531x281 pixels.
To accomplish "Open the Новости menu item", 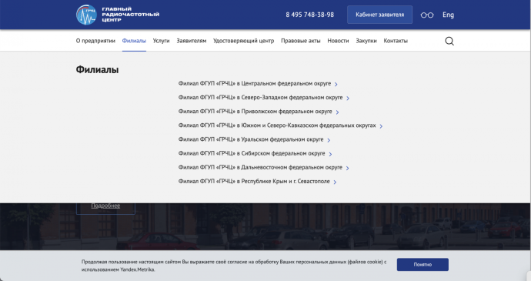I will [338, 41].
